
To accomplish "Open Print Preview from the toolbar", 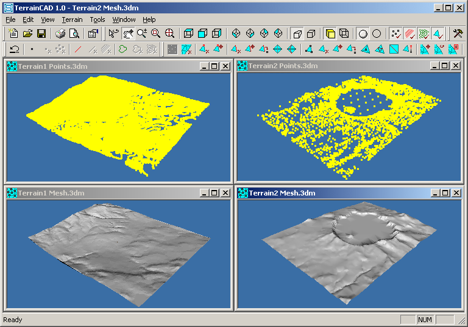I will (x=74, y=33).
